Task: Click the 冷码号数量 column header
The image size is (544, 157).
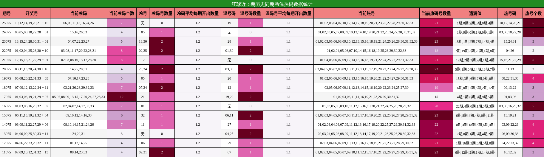Action: click(x=162, y=13)
